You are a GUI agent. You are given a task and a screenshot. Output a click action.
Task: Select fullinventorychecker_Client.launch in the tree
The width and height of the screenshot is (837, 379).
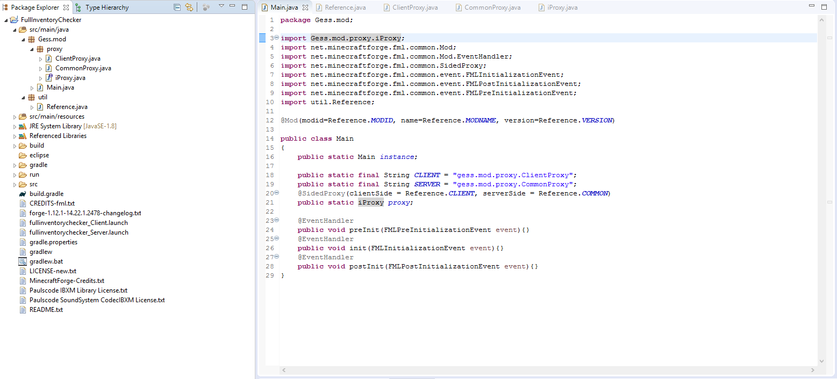point(78,223)
